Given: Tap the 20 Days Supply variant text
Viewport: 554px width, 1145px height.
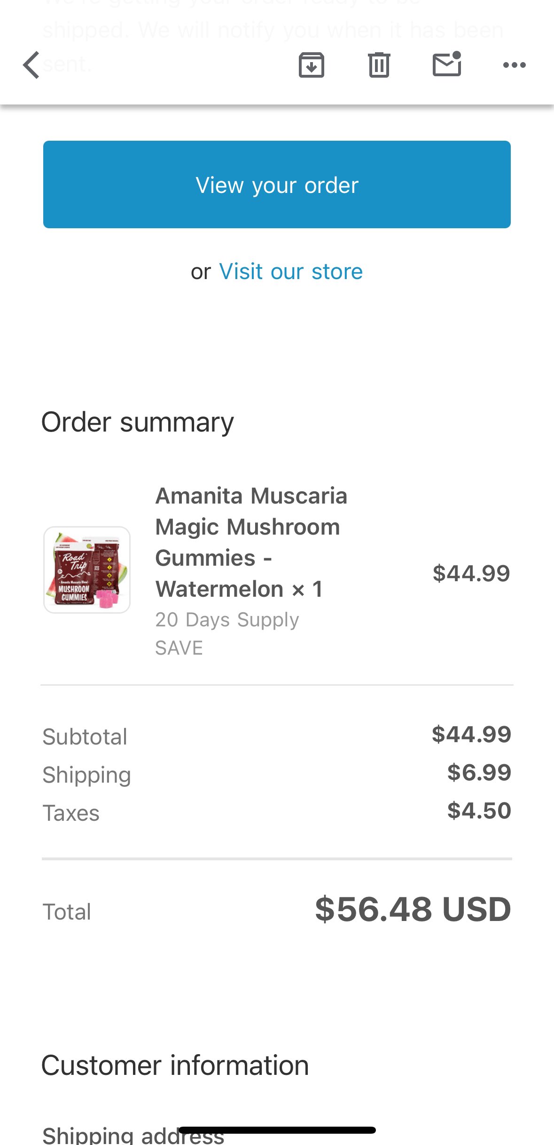Looking at the screenshot, I should [x=227, y=620].
